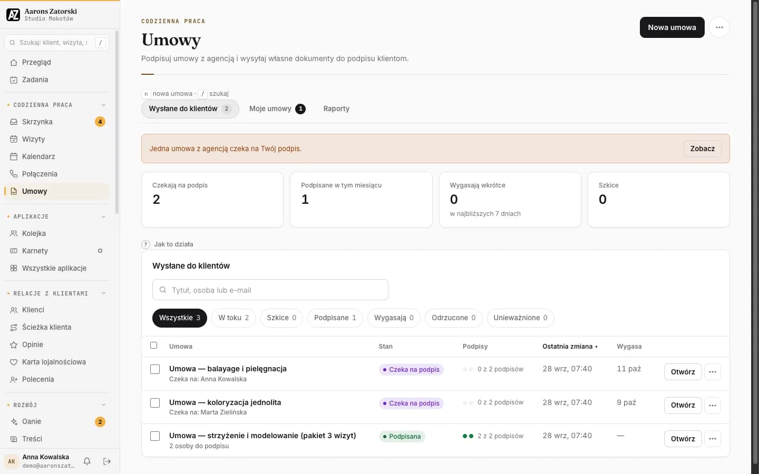Open Karta lojalnościowa heart icon

(14, 362)
